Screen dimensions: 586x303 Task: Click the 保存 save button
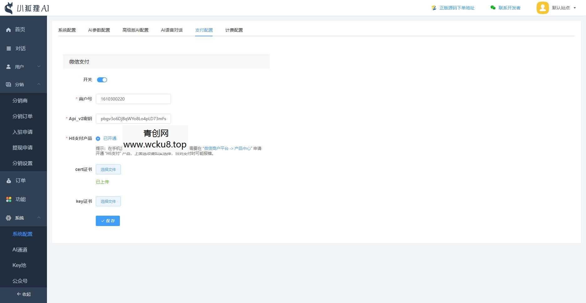(108, 221)
